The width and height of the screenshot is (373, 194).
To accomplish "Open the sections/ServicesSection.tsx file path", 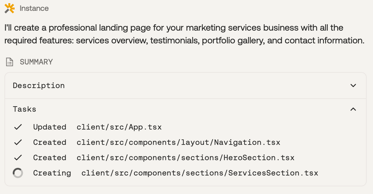I will coord(200,173).
